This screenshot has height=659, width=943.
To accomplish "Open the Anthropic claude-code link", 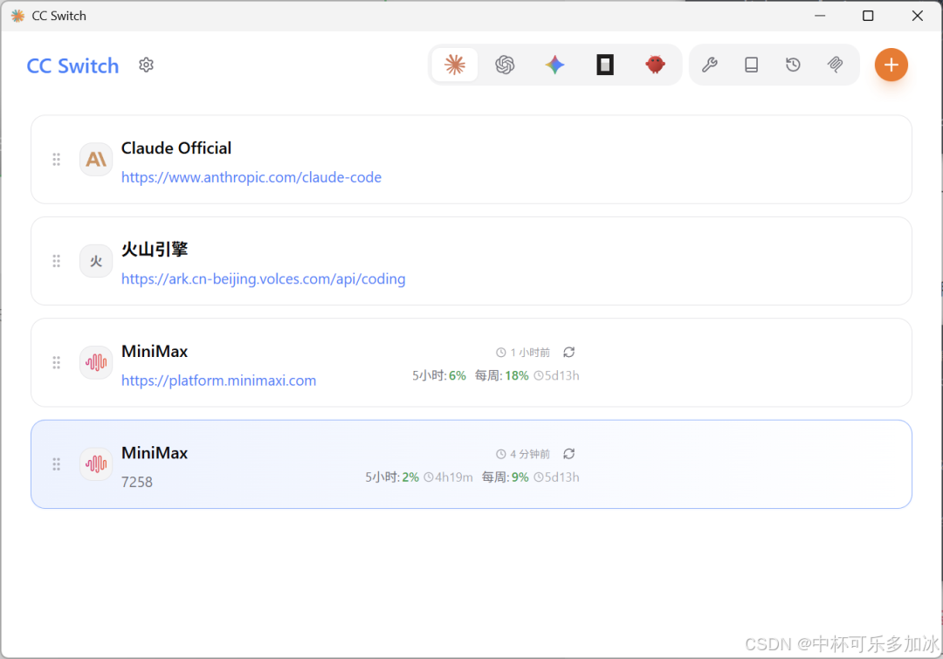I will pyautogui.click(x=251, y=177).
